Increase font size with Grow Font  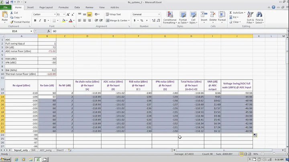pos(68,14)
